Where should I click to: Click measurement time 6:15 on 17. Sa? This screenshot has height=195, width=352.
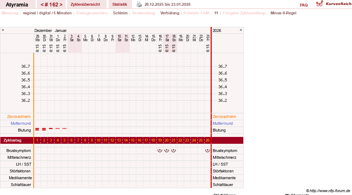pyautogui.click(x=167, y=48)
